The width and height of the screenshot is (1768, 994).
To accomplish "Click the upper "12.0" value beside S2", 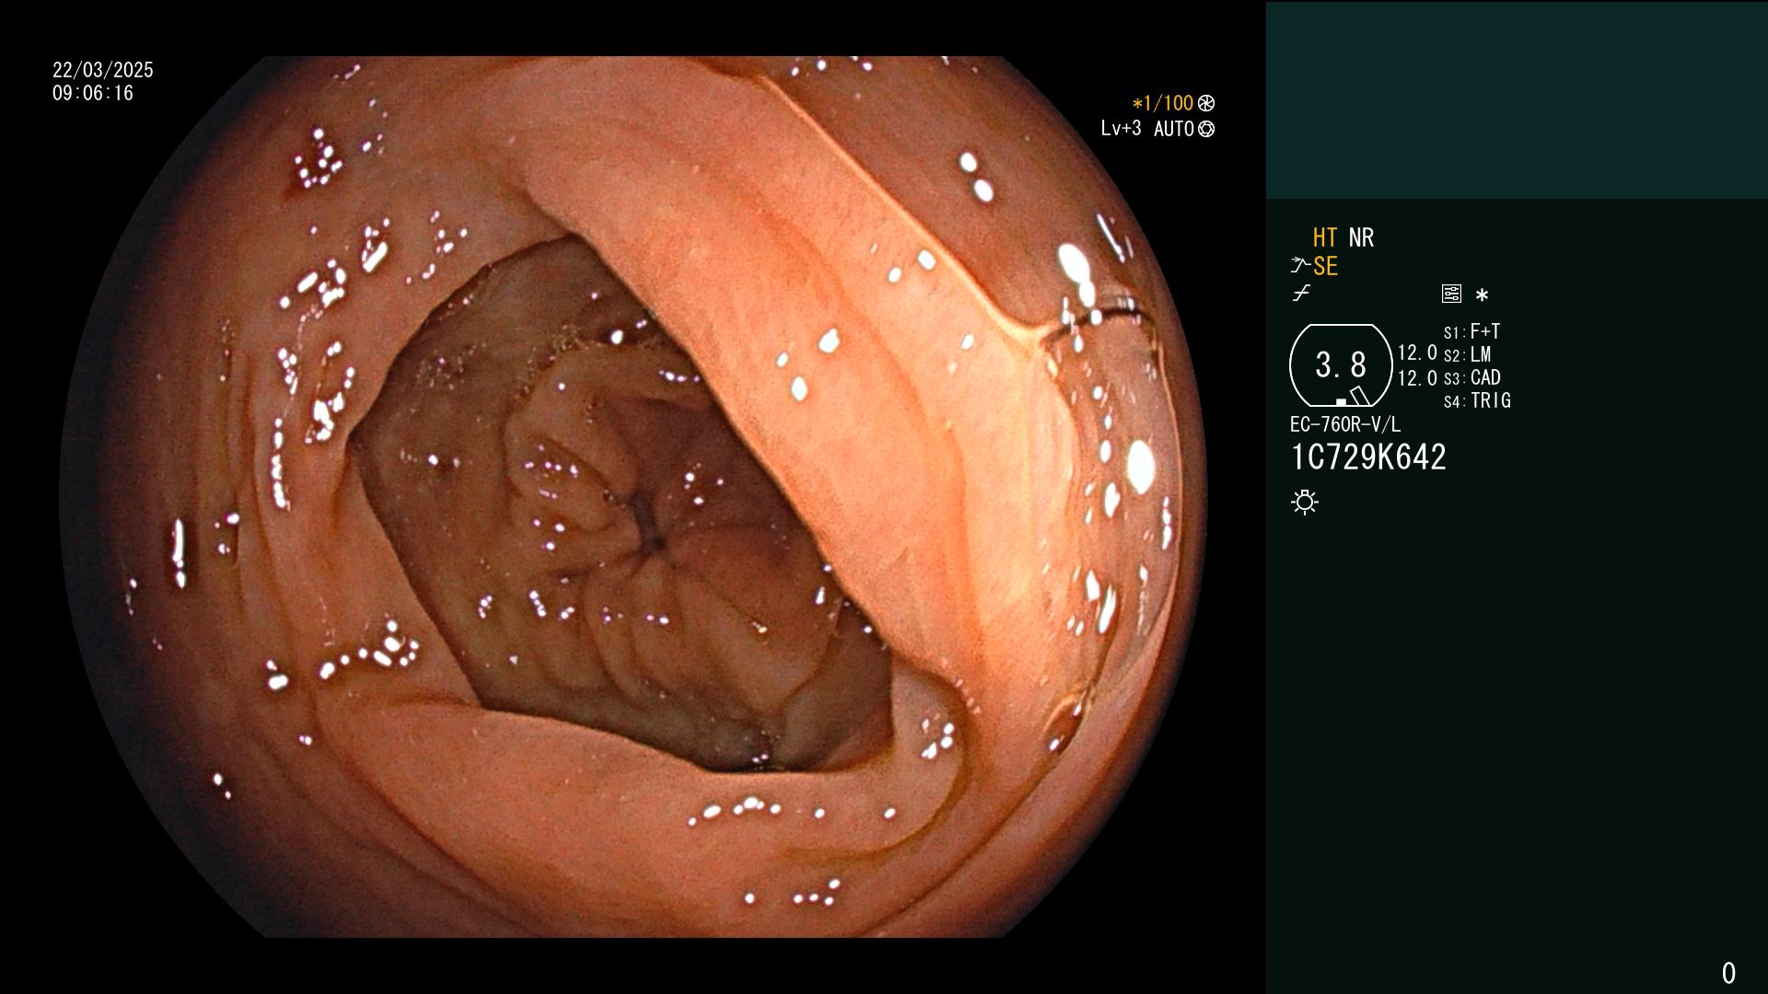I will coord(1417,353).
